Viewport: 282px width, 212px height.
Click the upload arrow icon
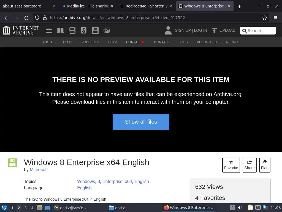click(x=214, y=30)
